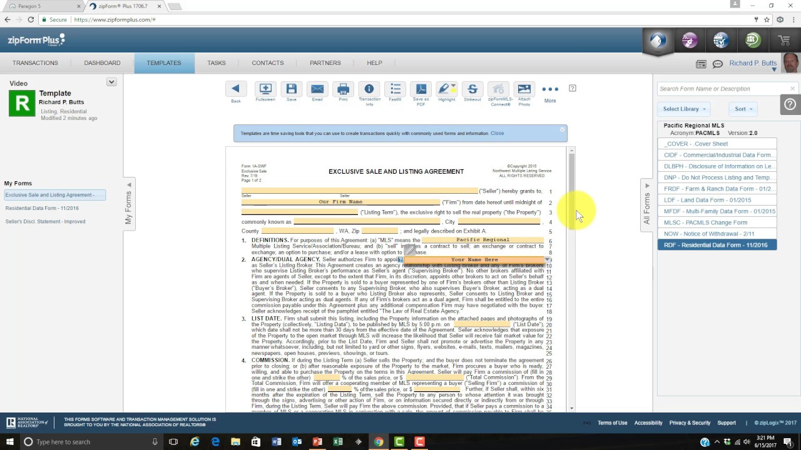This screenshot has width=801, height=450.
Task: Print the form using the printer icon
Action: [x=343, y=89]
